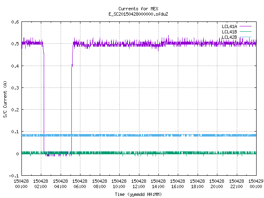Click the 150428 22:00 x-axis tick label
Image resolution: width=264 pixels, height=198 pixels.
coord(236,184)
